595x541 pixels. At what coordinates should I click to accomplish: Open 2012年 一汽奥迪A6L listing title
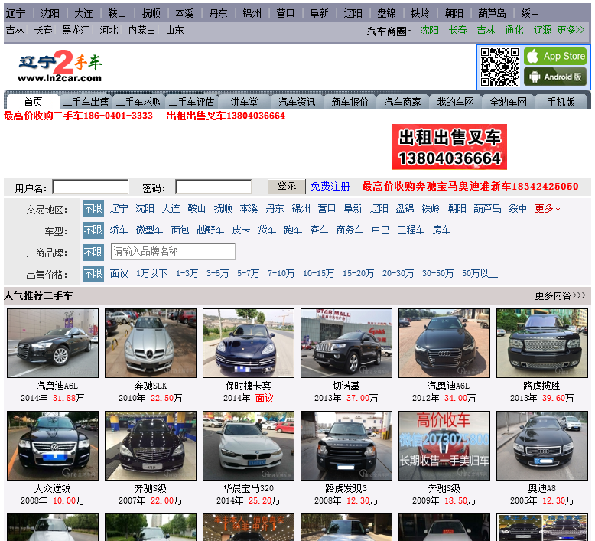(444, 386)
